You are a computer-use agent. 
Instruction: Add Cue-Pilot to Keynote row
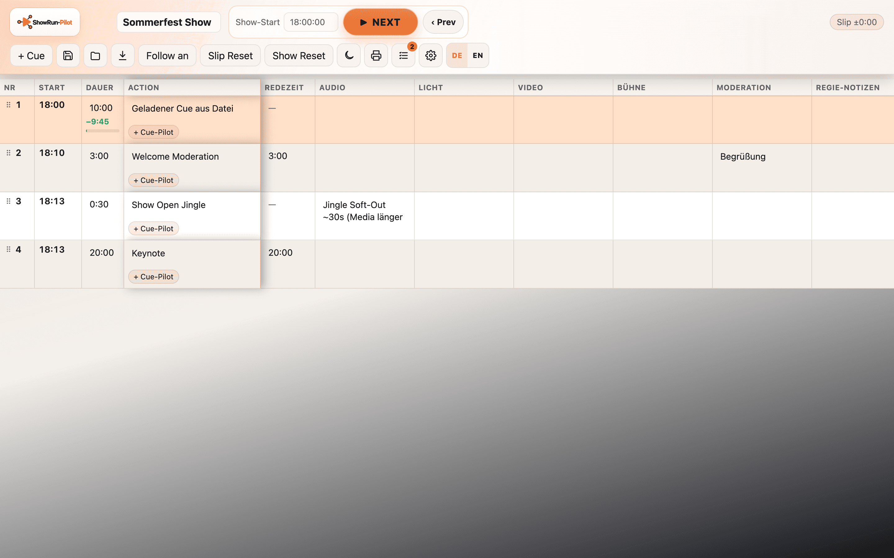coord(153,277)
